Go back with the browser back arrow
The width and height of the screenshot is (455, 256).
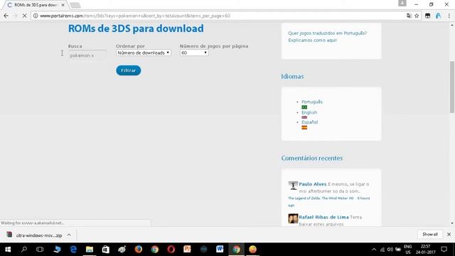tap(6, 16)
